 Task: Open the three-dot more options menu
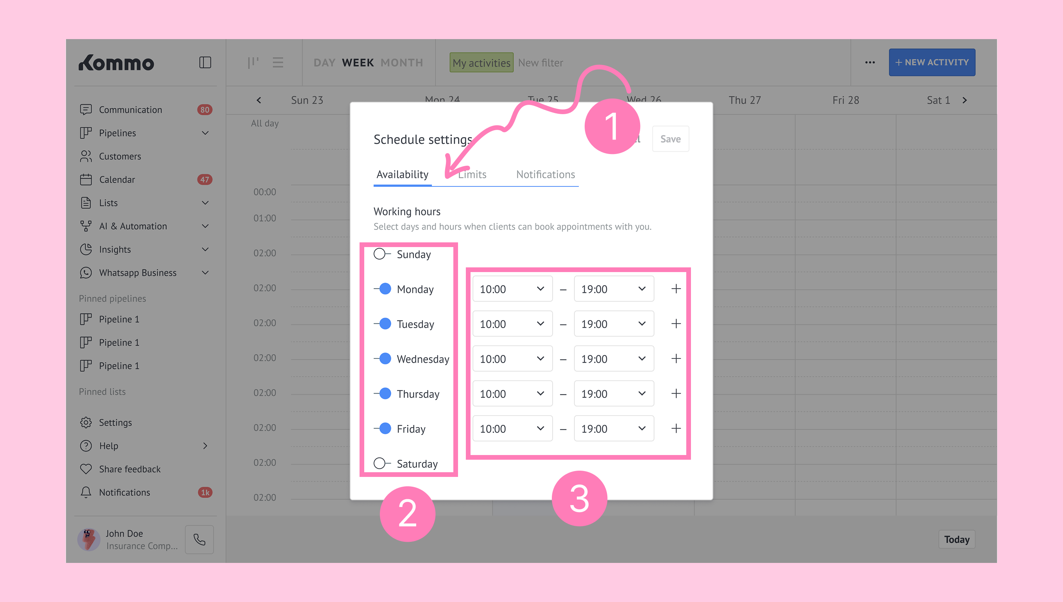pyautogui.click(x=870, y=63)
